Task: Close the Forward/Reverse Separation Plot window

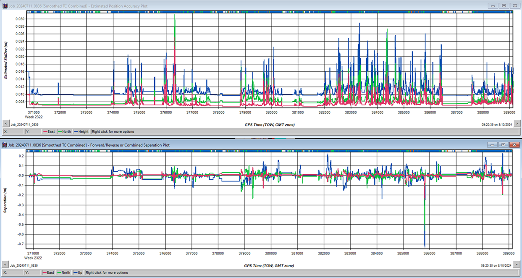Action: [x=514, y=145]
